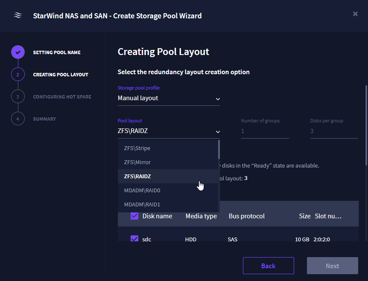Viewport: 368px width, 281px height.
Task: Collapse the Pool layout dropdown
Action: pyautogui.click(x=169, y=131)
